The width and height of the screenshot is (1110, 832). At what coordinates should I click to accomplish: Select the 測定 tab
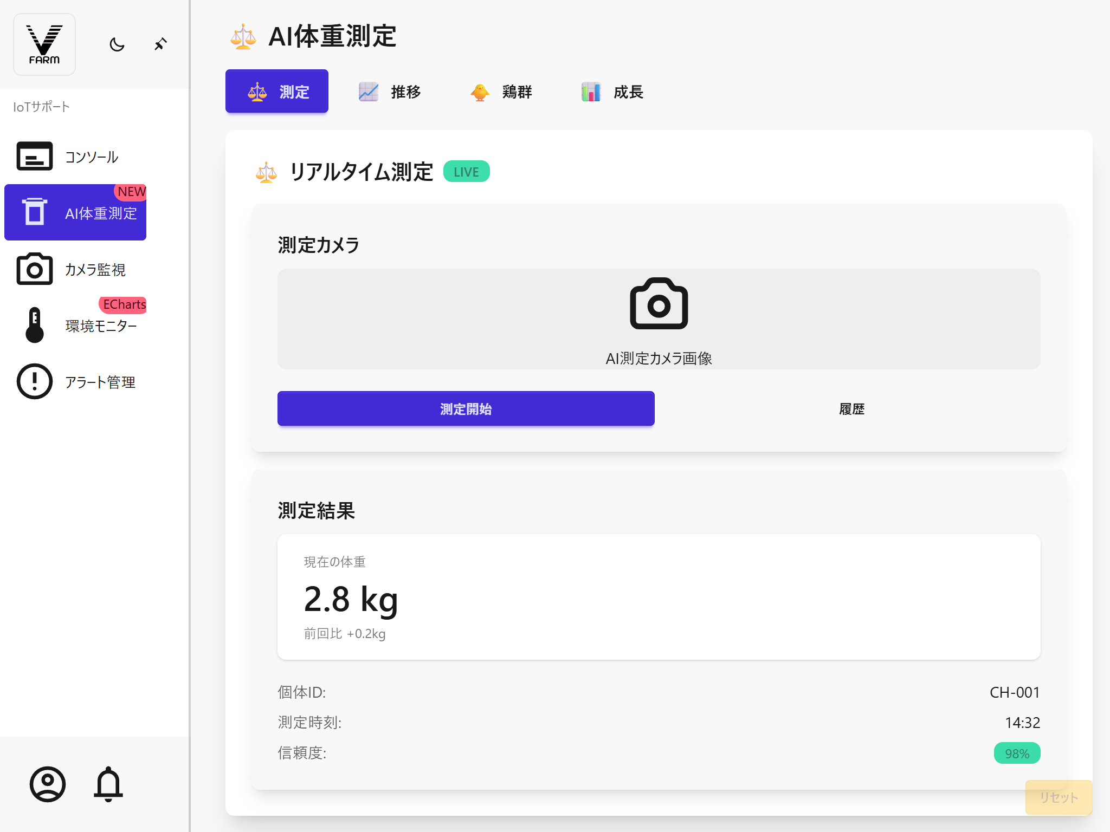276,91
